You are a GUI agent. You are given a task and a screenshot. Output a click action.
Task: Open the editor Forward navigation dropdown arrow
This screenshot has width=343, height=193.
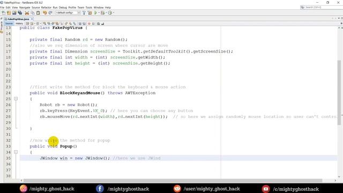click(x=41, y=24)
